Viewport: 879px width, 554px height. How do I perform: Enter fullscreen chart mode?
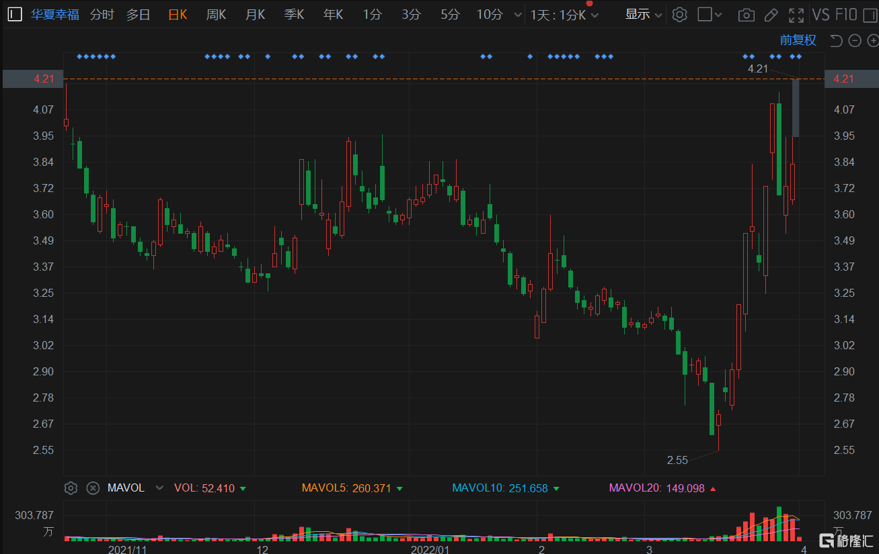(x=796, y=15)
